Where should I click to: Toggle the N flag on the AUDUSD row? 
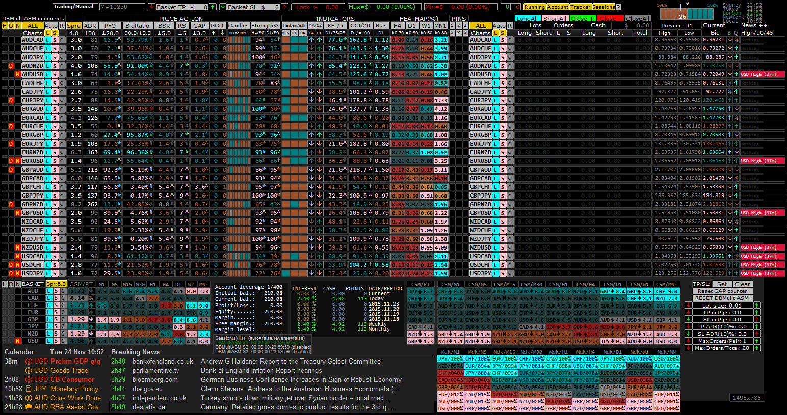(x=18, y=74)
